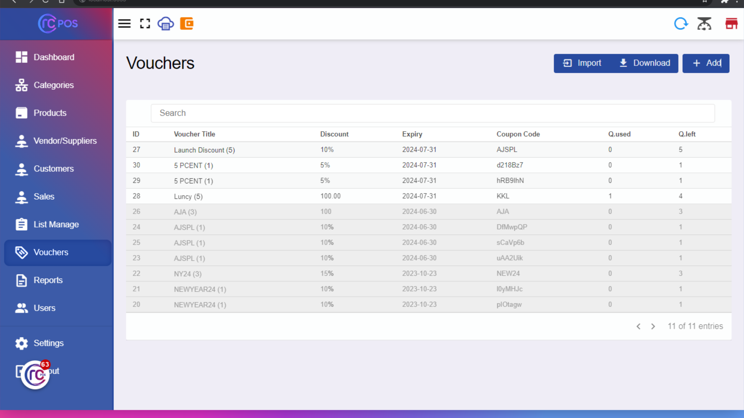The width and height of the screenshot is (744, 418).
Task: Open the orange wallet icon
Action: (x=187, y=24)
